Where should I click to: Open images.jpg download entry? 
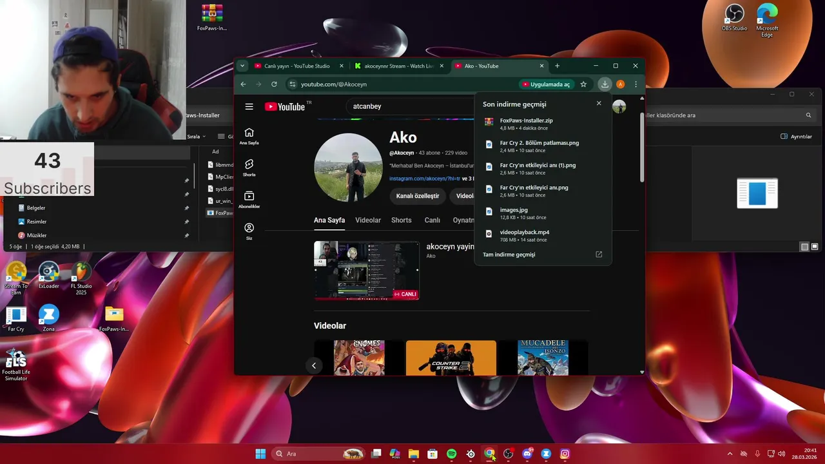coord(543,213)
